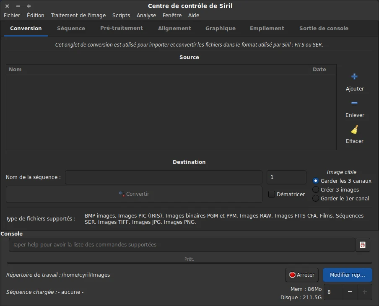Decrease thread count with minus button
The height and width of the screenshot is (306, 379).
350,292
